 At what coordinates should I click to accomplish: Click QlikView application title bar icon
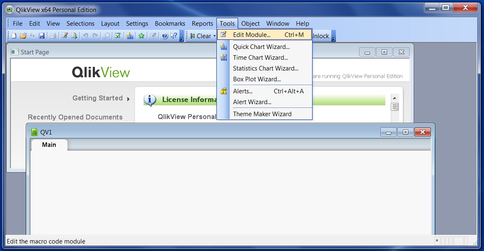point(10,10)
